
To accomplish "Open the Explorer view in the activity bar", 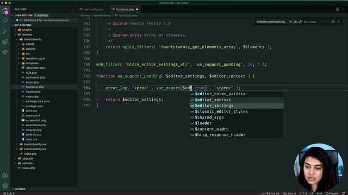I will pyautogui.click(x=5, y=11).
